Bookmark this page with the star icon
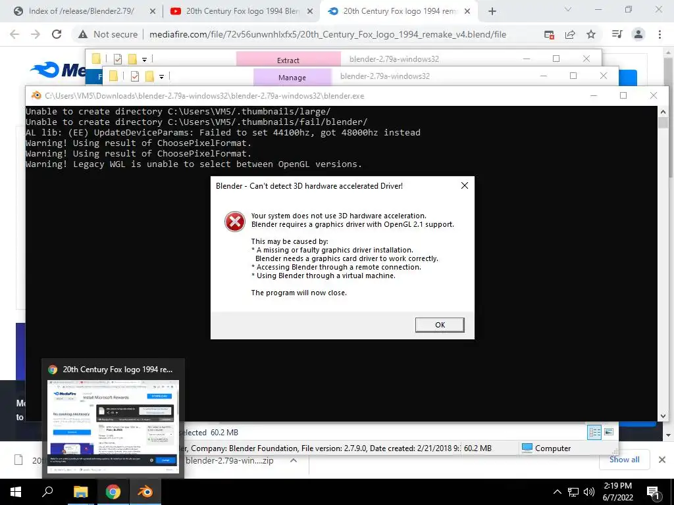This screenshot has width=674, height=505. coord(591,34)
